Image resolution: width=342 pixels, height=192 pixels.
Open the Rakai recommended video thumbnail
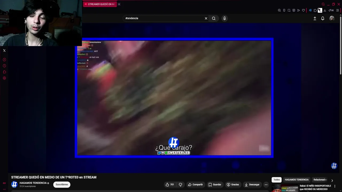pos(285,188)
